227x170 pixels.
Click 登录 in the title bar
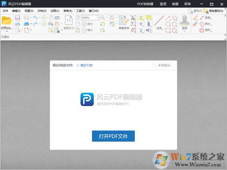point(163,4)
